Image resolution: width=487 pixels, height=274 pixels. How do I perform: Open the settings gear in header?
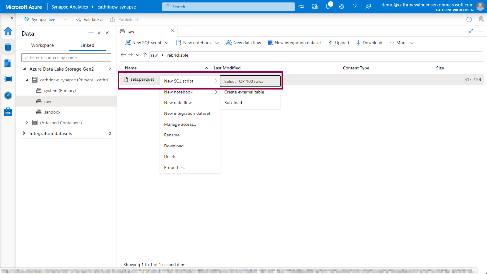pos(342,6)
